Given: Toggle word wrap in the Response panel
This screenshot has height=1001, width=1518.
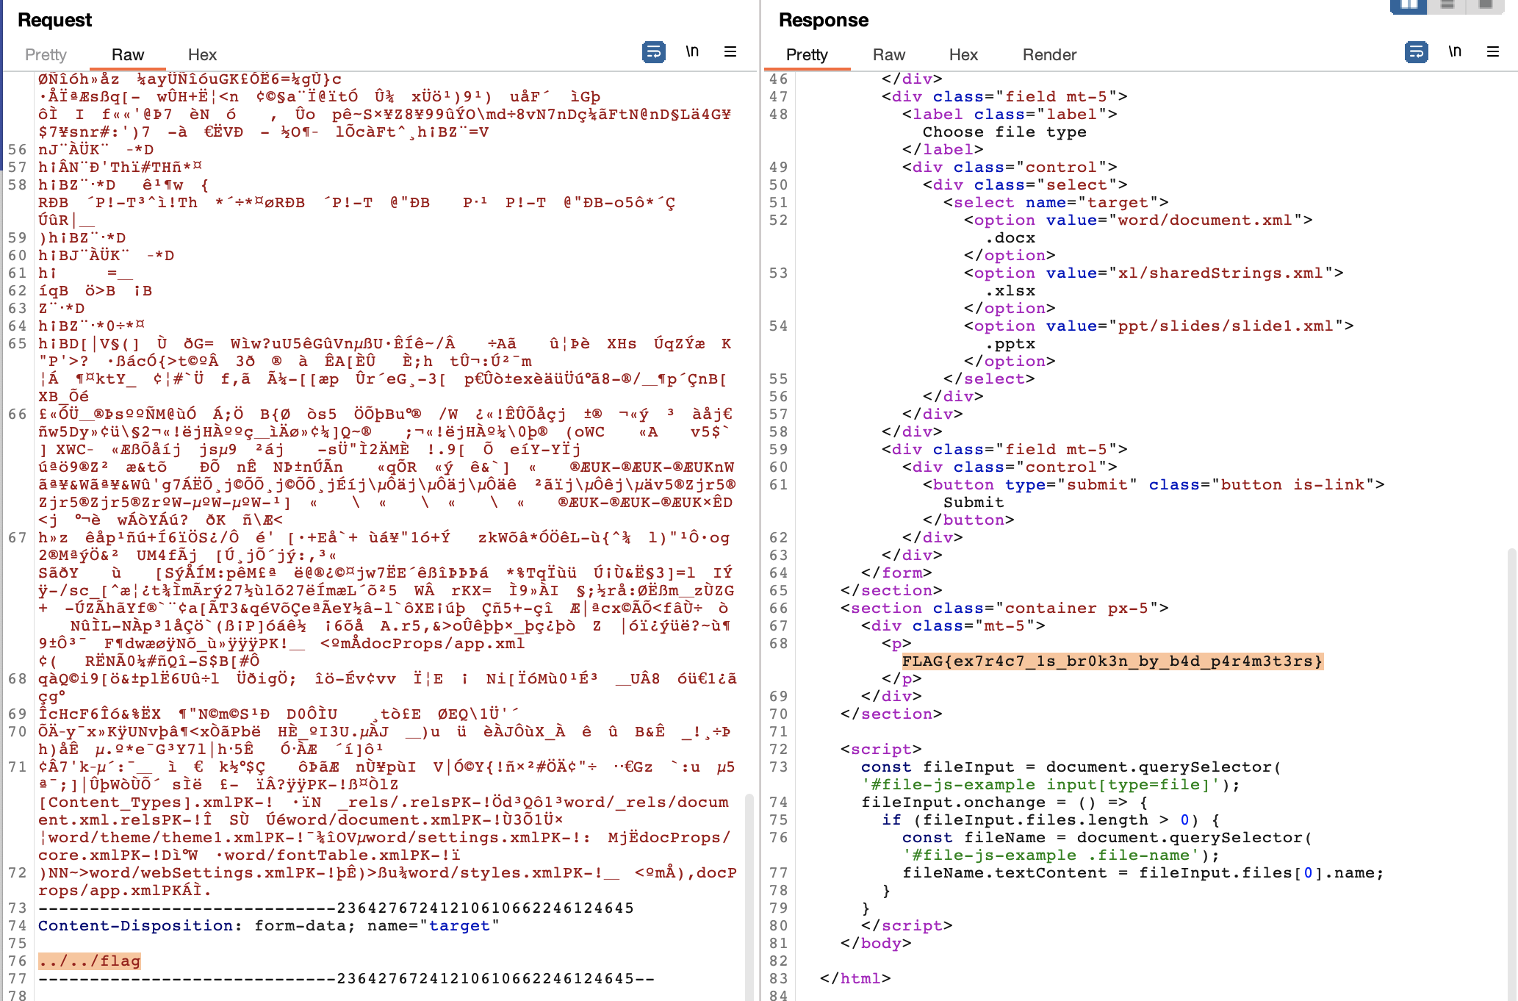Looking at the screenshot, I should (1416, 52).
